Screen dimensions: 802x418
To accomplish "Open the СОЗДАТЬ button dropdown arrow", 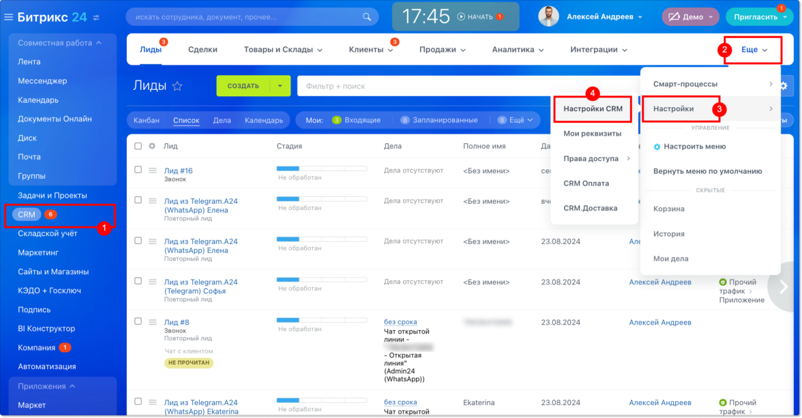I will (x=280, y=86).
